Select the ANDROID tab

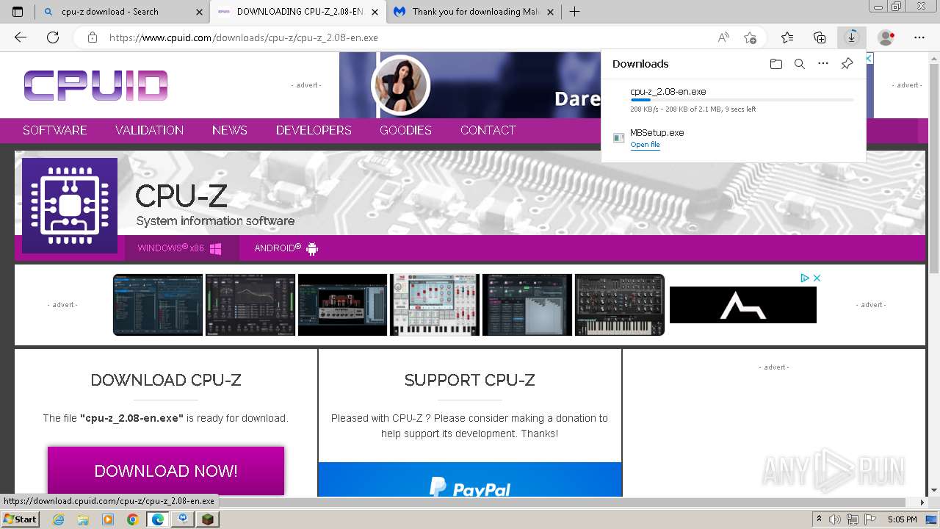pyautogui.click(x=286, y=248)
